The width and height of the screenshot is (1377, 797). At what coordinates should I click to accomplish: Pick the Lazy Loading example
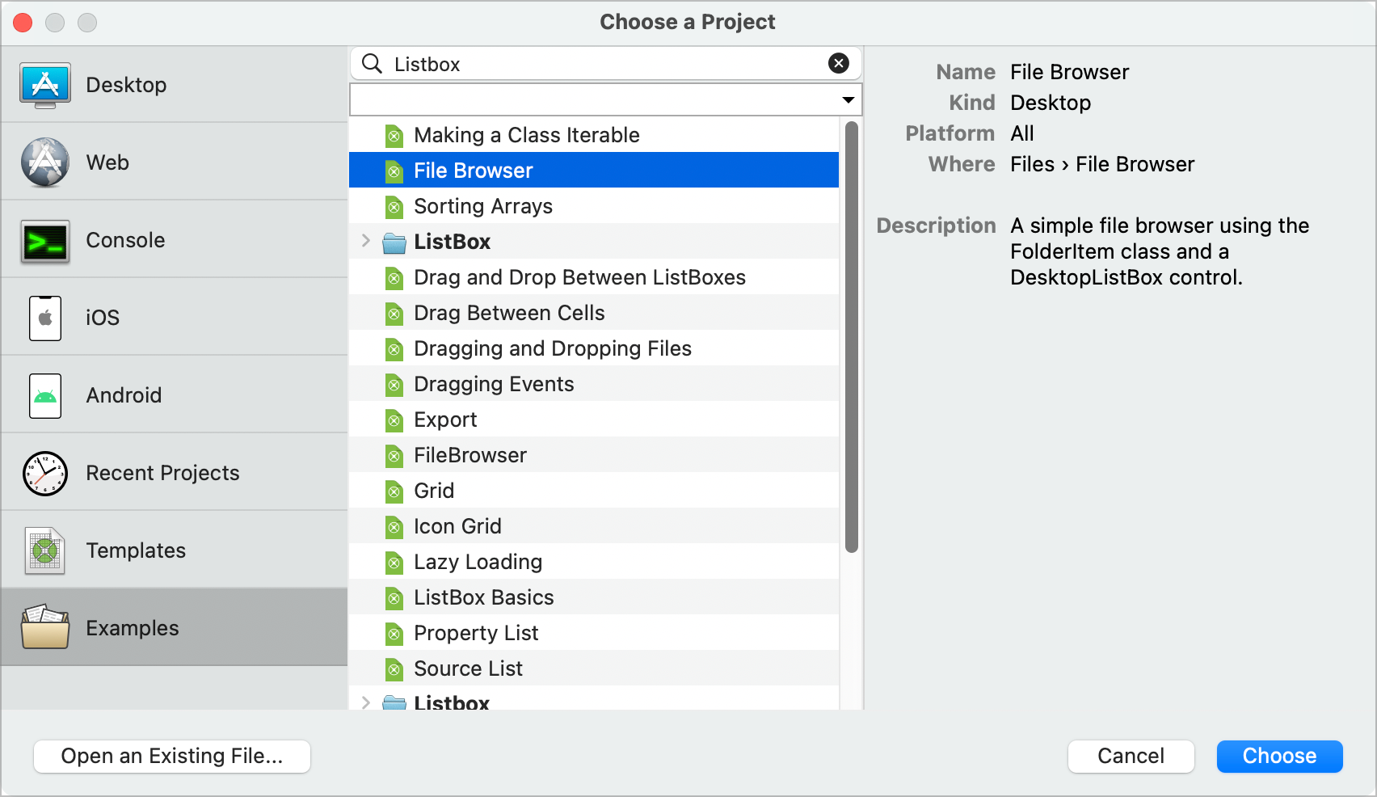477,562
